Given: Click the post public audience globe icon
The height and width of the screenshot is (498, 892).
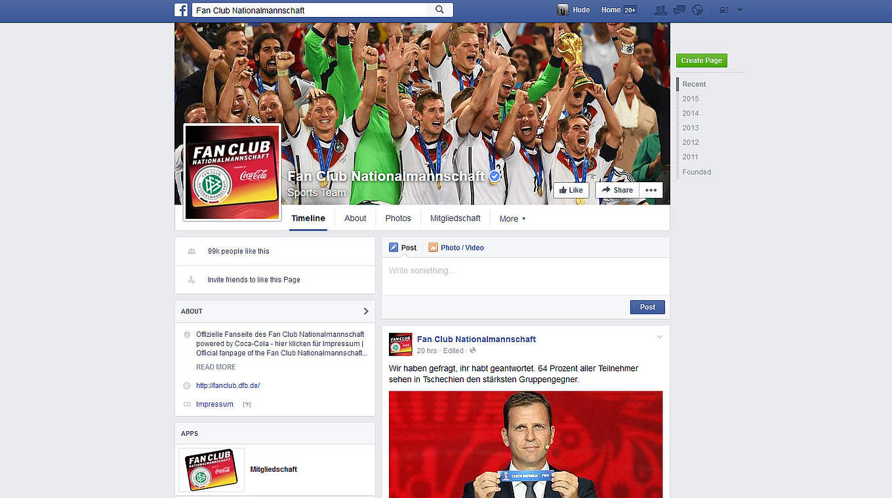Looking at the screenshot, I should pos(473,351).
